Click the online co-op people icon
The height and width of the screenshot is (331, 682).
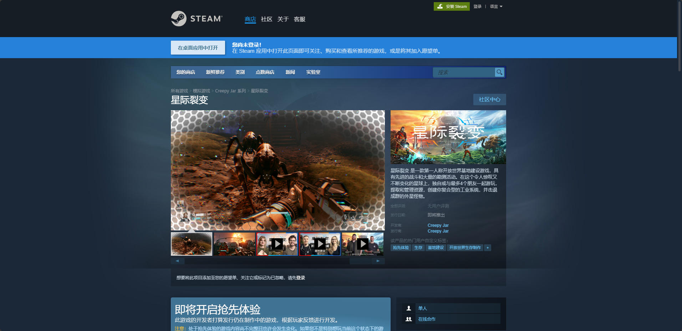[x=409, y=319]
